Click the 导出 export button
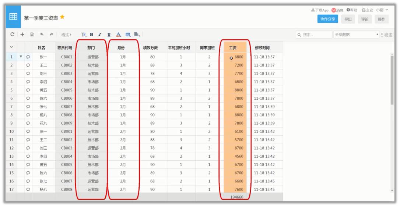Image resolution: width=400 pixels, height=207 pixels. click(x=348, y=19)
